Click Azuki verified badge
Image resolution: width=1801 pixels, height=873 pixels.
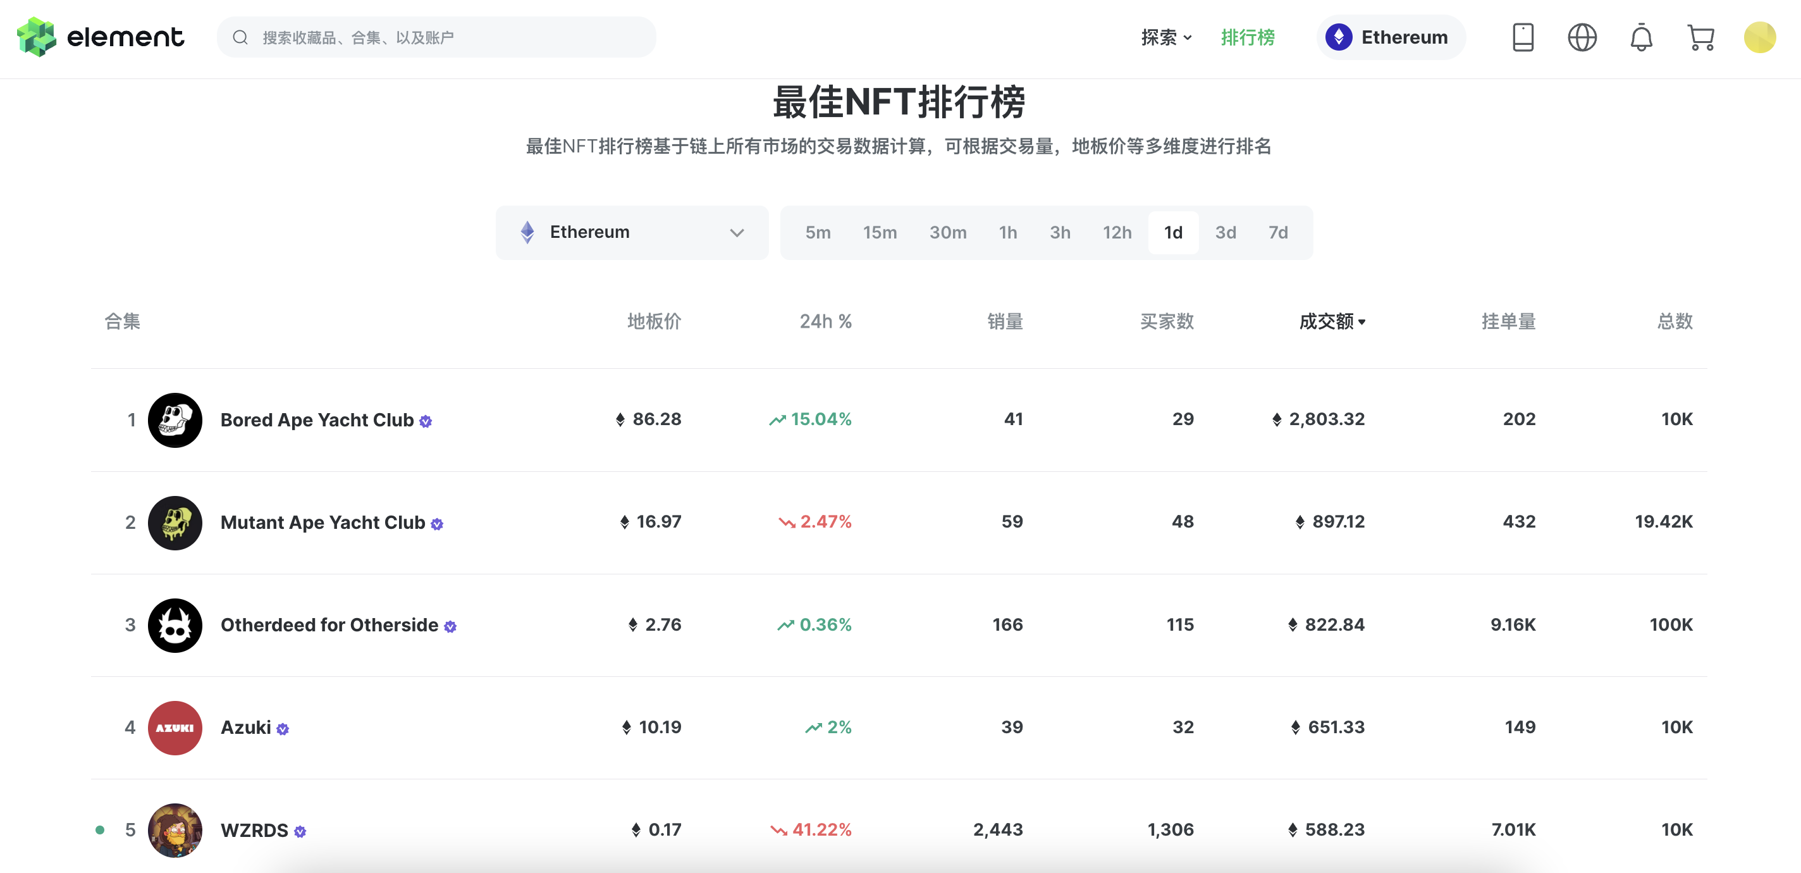(x=283, y=729)
